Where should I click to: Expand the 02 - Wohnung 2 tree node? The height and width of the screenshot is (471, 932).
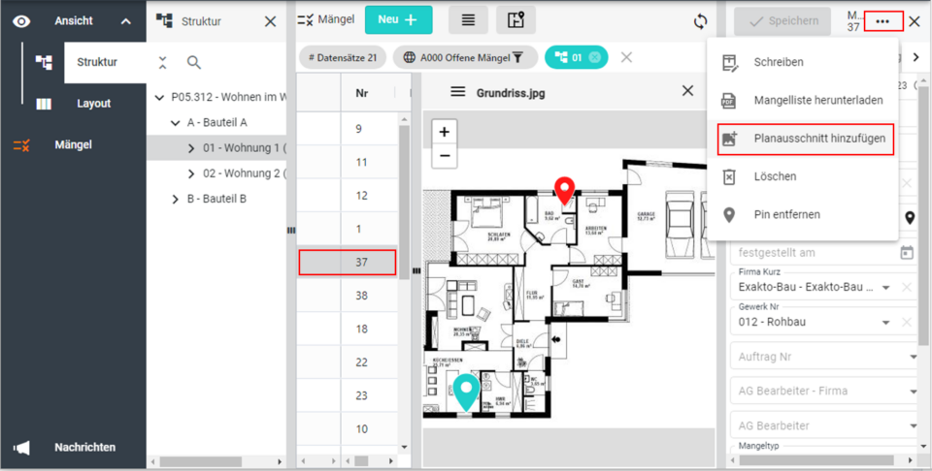(x=191, y=173)
